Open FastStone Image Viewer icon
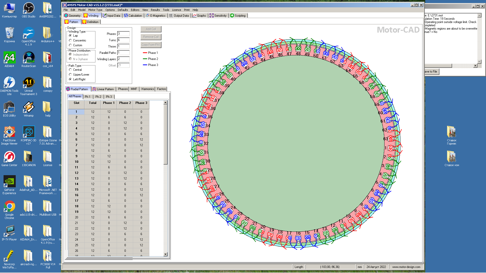 (9, 135)
